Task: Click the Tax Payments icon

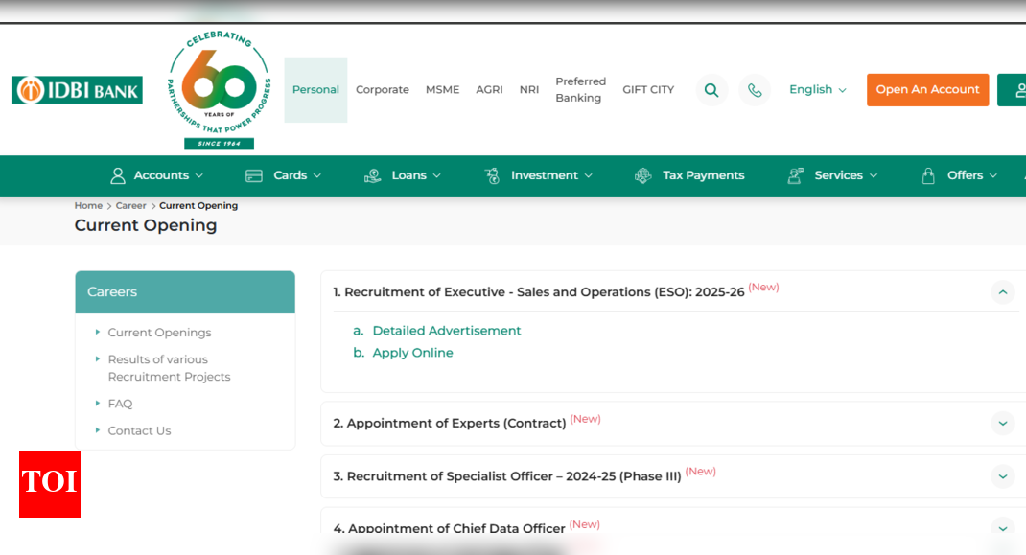Action: coord(642,175)
